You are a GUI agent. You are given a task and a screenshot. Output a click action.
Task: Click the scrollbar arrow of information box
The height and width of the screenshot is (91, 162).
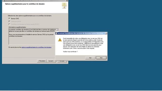pos(57,30)
